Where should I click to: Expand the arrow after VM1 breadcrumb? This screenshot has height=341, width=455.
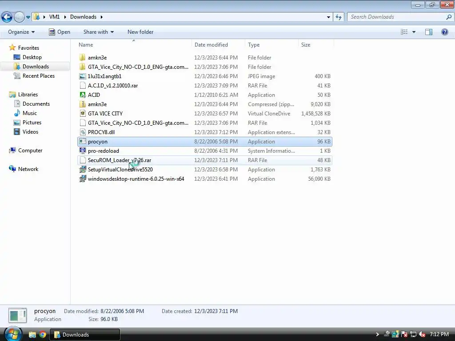(65, 17)
